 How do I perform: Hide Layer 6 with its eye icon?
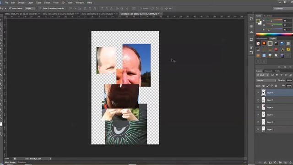[258, 93]
